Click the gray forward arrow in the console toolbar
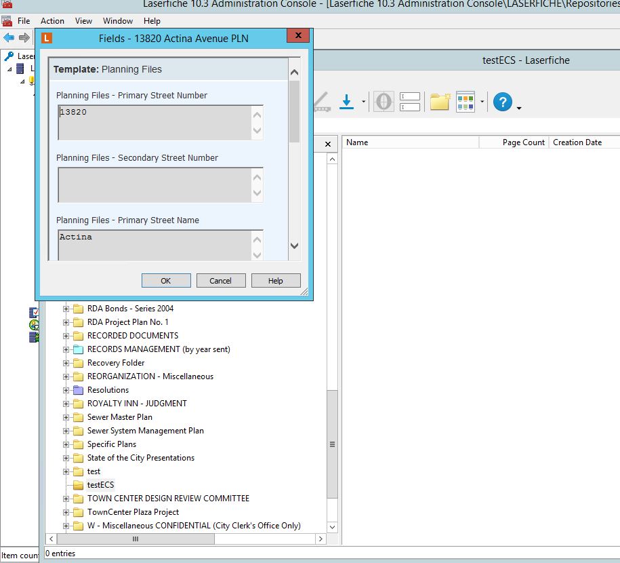620x563 pixels. click(x=24, y=37)
